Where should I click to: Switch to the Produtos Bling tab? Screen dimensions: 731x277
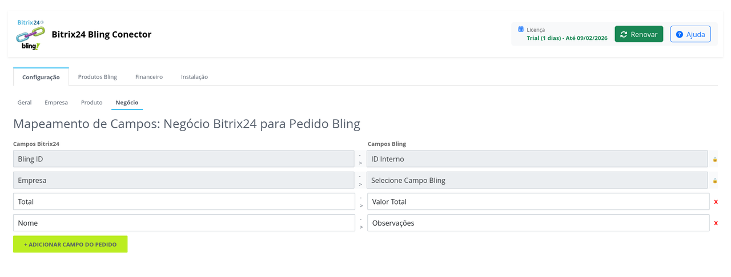click(x=97, y=77)
